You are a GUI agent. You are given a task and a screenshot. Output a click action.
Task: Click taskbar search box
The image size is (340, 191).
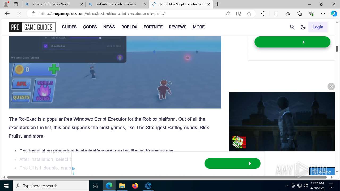pyautogui.click(x=51, y=186)
